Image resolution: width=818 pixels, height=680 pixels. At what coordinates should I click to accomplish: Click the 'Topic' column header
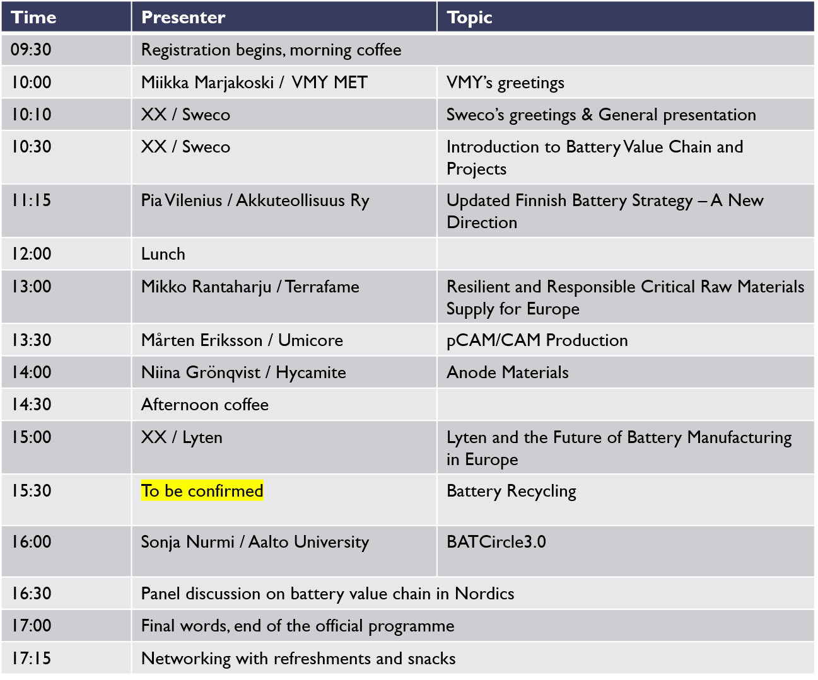(626, 17)
